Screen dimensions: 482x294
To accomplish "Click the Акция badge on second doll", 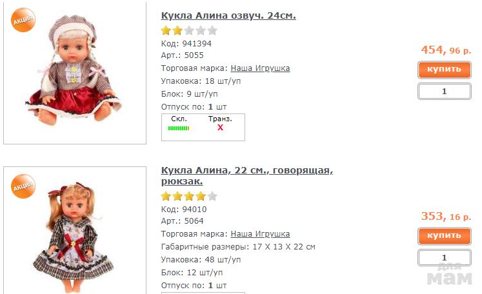I will click(23, 186).
